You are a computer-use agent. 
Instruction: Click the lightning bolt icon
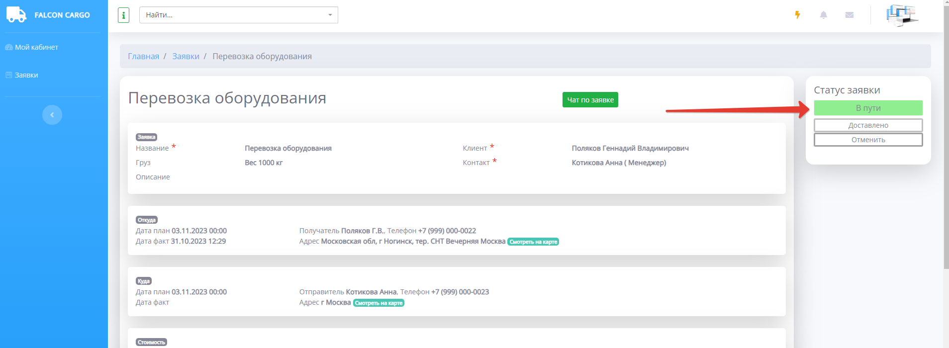(797, 15)
